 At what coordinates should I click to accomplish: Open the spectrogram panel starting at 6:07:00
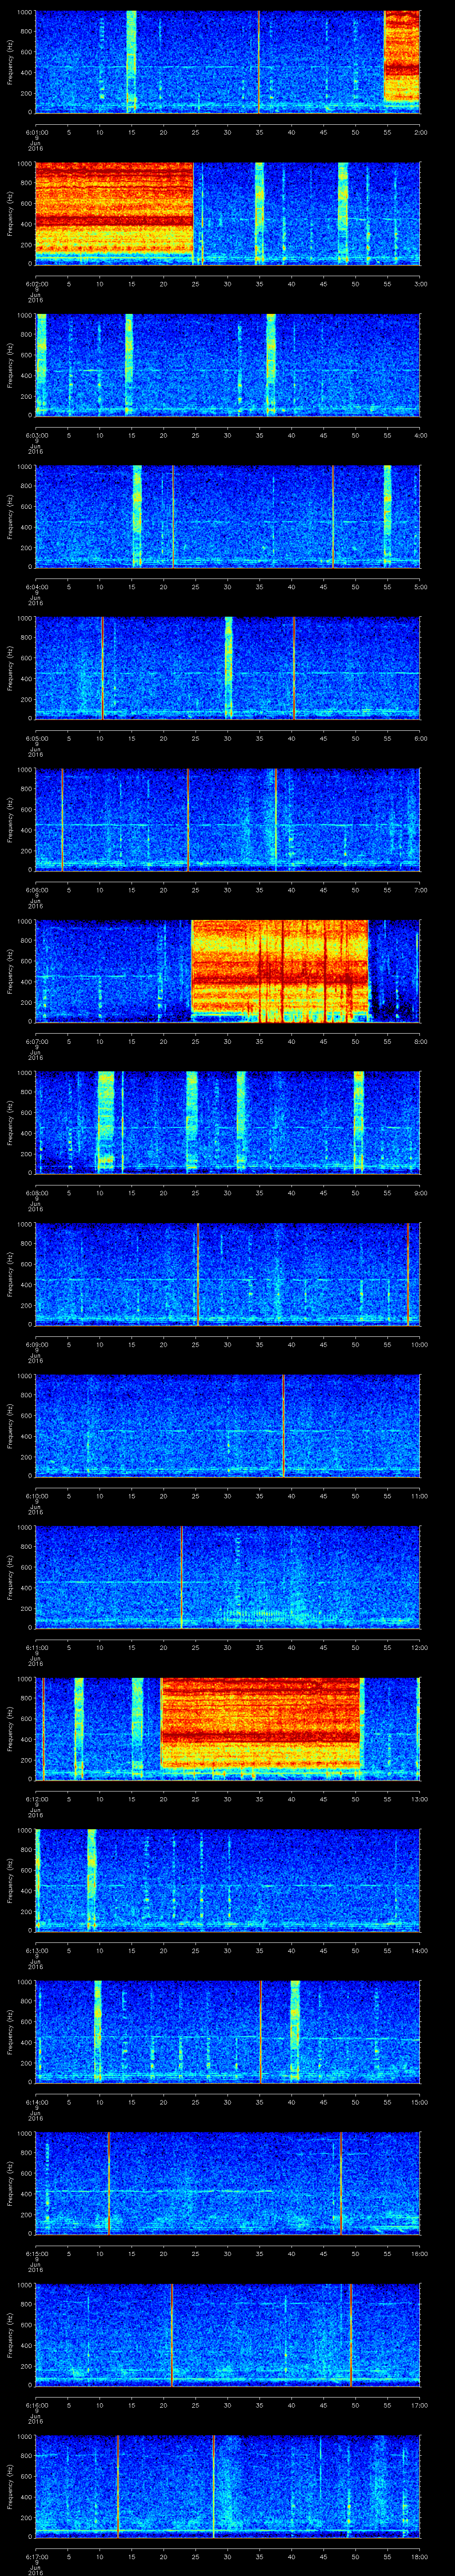click(227, 970)
